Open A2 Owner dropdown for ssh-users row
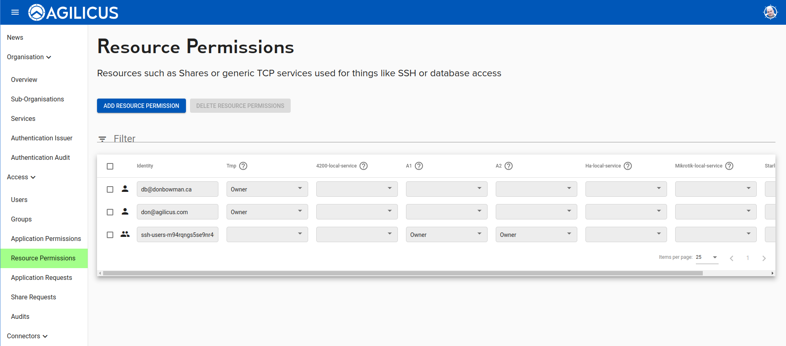Image resolution: width=786 pixels, height=346 pixels. pos(536,234)
